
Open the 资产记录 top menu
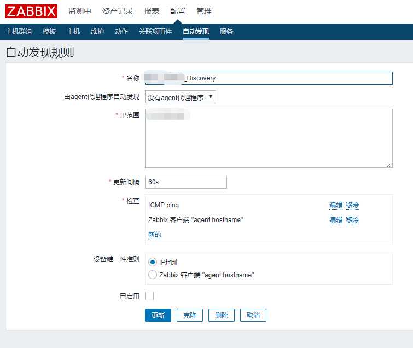[118, 11]
